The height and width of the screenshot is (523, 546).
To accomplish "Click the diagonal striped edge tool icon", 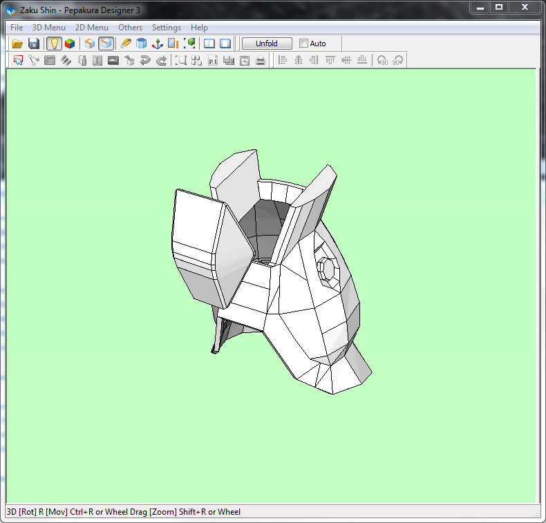I will pos(66,60).
